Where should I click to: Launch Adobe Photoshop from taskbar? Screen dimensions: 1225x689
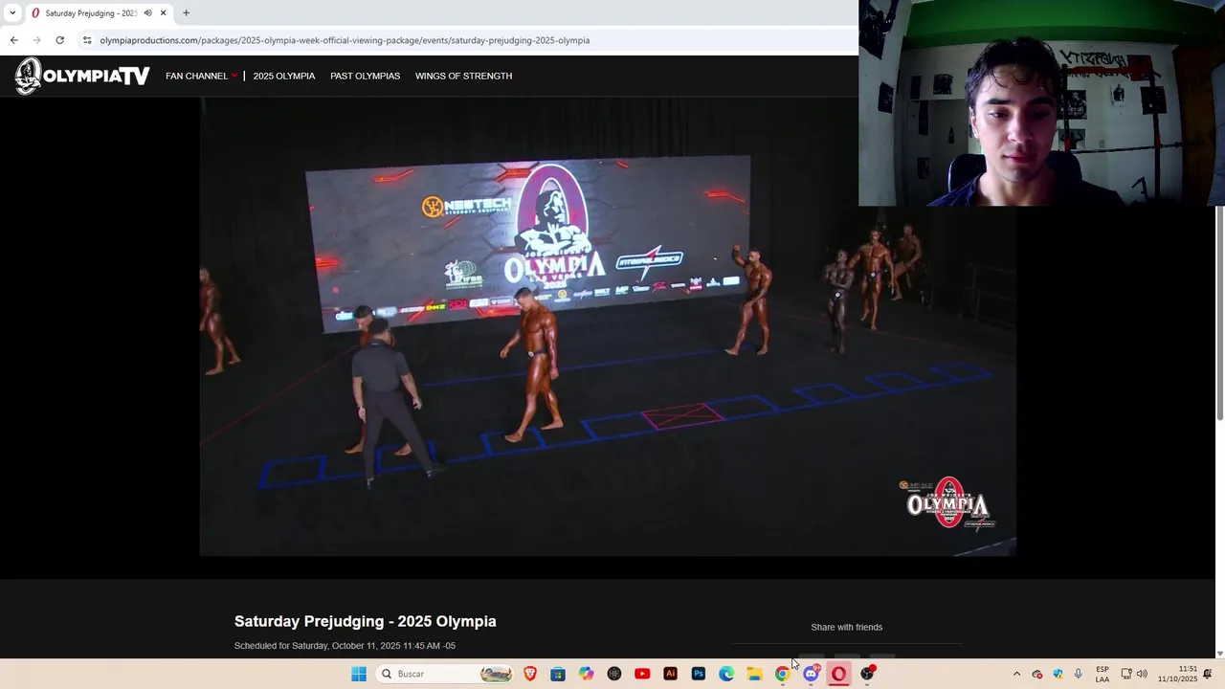tap(699, 674)
